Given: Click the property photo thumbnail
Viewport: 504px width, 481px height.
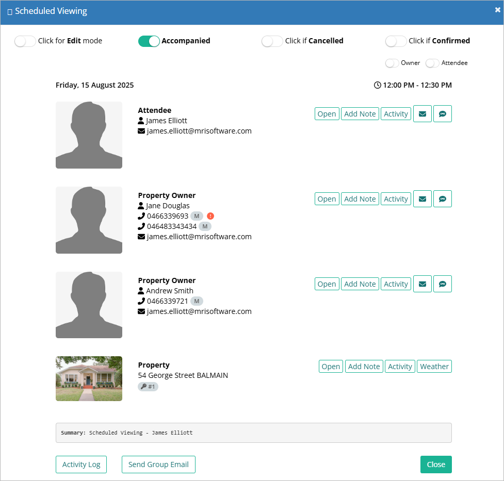Looking at the screenshot, I should pos(89,378).
